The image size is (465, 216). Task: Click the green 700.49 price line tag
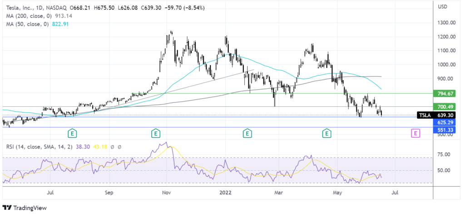445,106
